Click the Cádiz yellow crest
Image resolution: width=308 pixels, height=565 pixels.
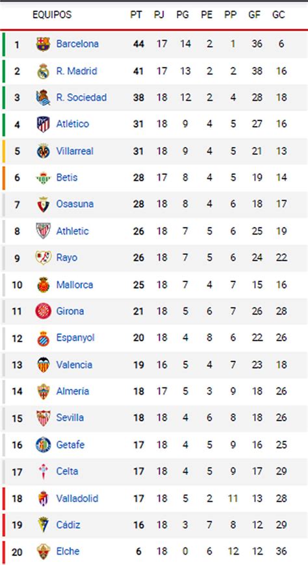[x=44, y=525]
